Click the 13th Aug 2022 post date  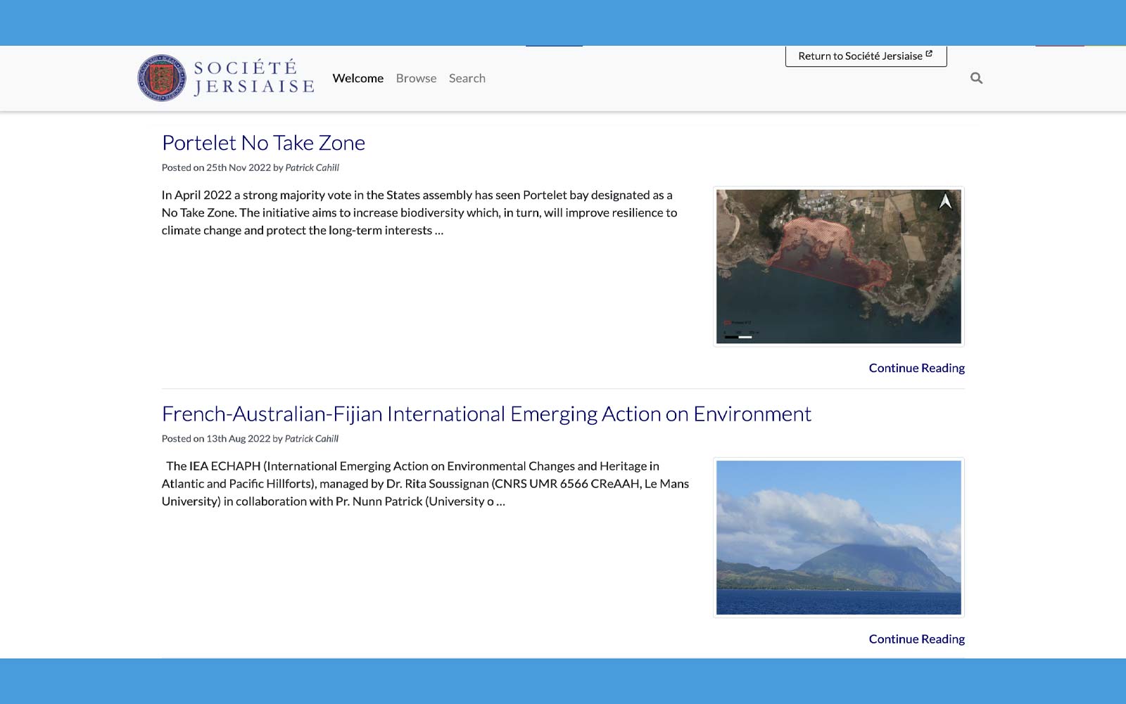(x=238, y=438)
